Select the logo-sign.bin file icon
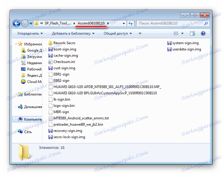 click(50, 106)
